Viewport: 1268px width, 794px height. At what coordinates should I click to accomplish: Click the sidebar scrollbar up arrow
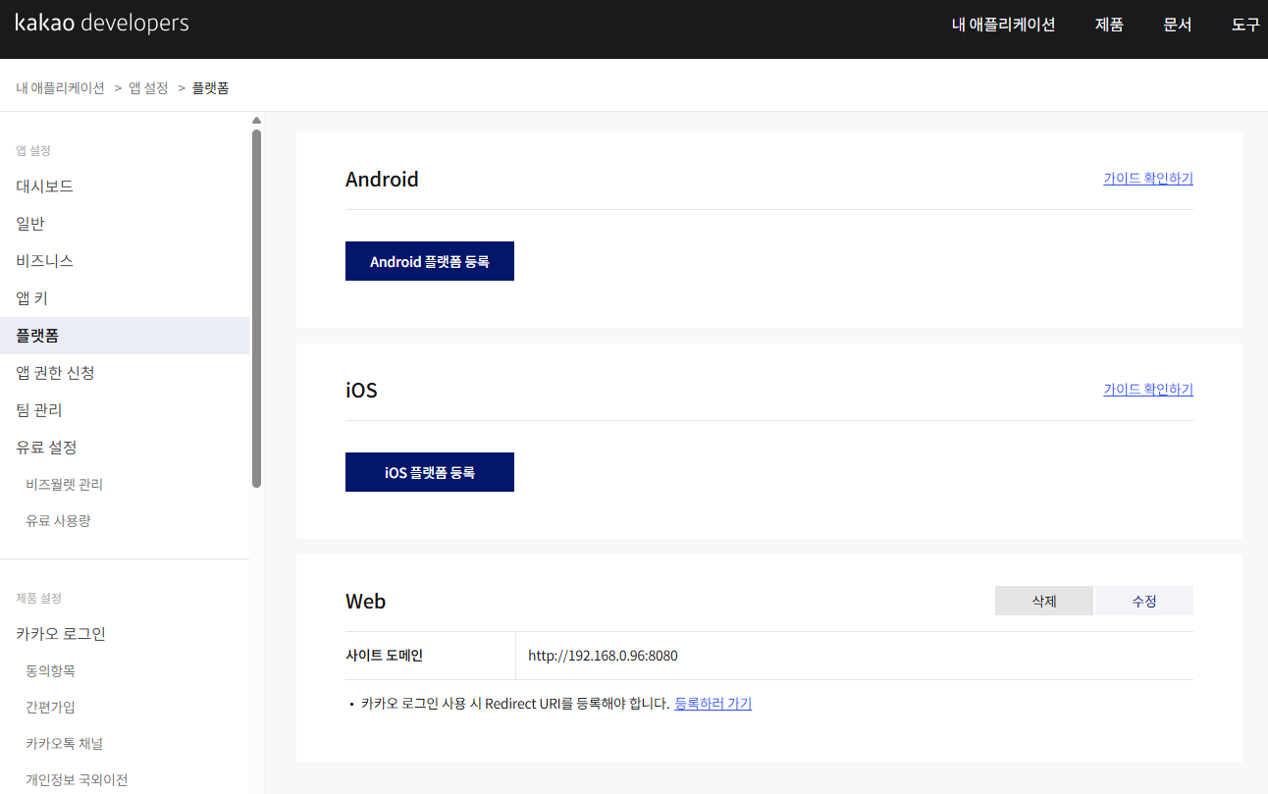(x=257, y=121)
